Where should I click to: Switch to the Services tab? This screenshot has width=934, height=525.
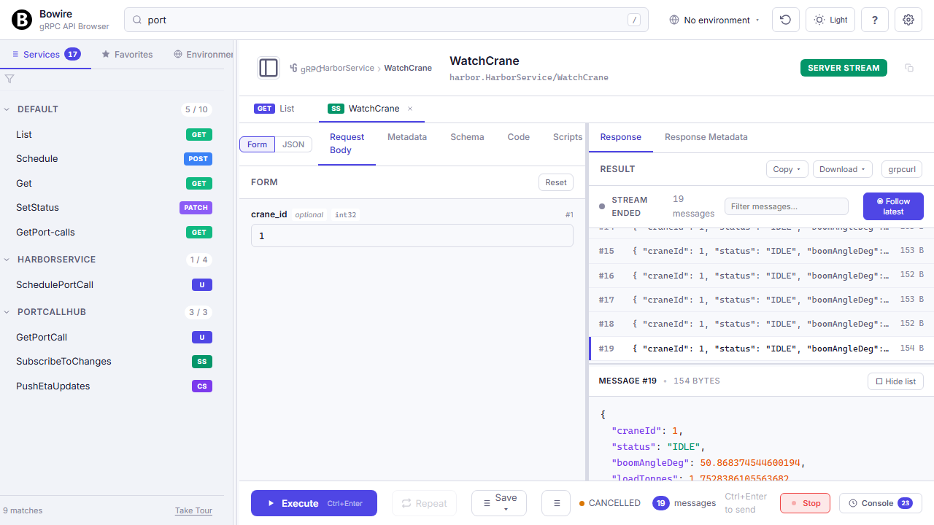click(45, 55)
